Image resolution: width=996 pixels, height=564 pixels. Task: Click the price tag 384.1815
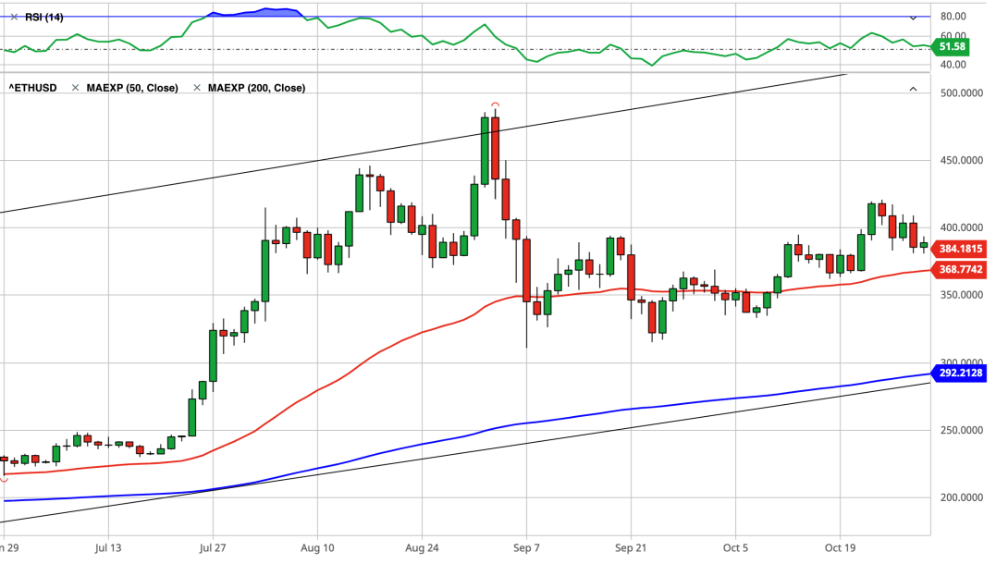[959, 249]
